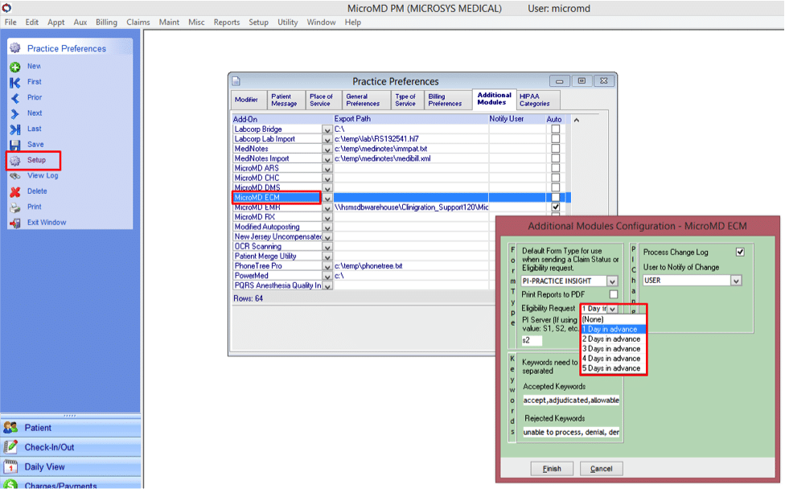Toggle the Auto checkbox for MicroMD EMR
Image resolution: width=785 pixels, height=489 pixels.
553,207
